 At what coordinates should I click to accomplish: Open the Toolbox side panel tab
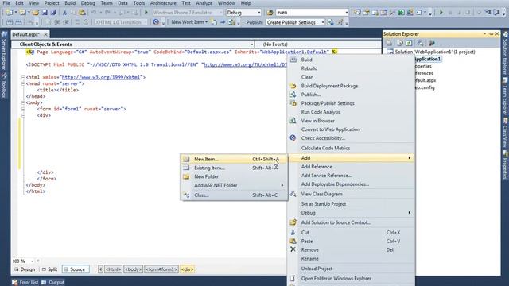pyautogui.click(x=4, y=85)
